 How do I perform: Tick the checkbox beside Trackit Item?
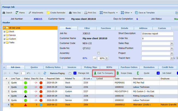click(177, 58)
